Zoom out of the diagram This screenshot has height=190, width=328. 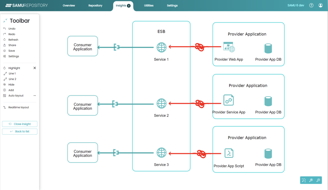click(x=318, y=180)
